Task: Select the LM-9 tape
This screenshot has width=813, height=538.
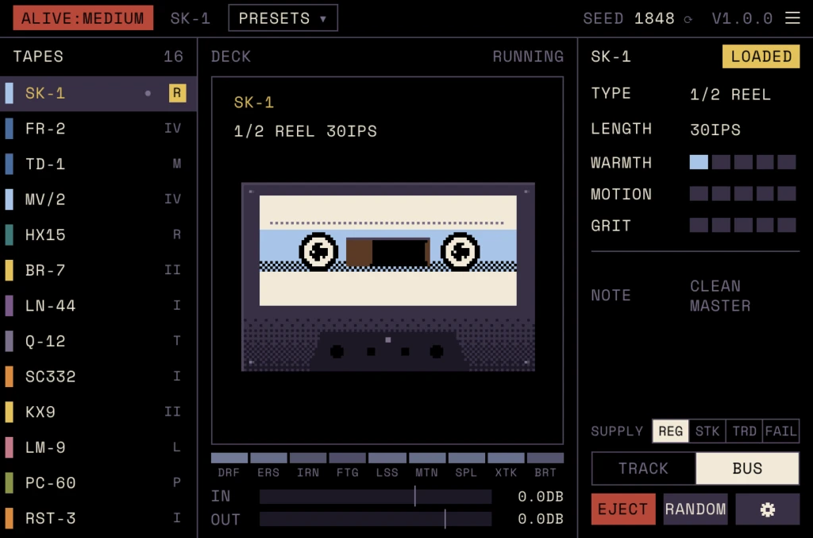Action: [98, 447]
